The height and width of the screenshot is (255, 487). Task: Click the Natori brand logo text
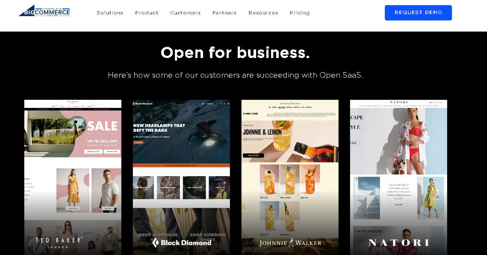tap(399, 243)
